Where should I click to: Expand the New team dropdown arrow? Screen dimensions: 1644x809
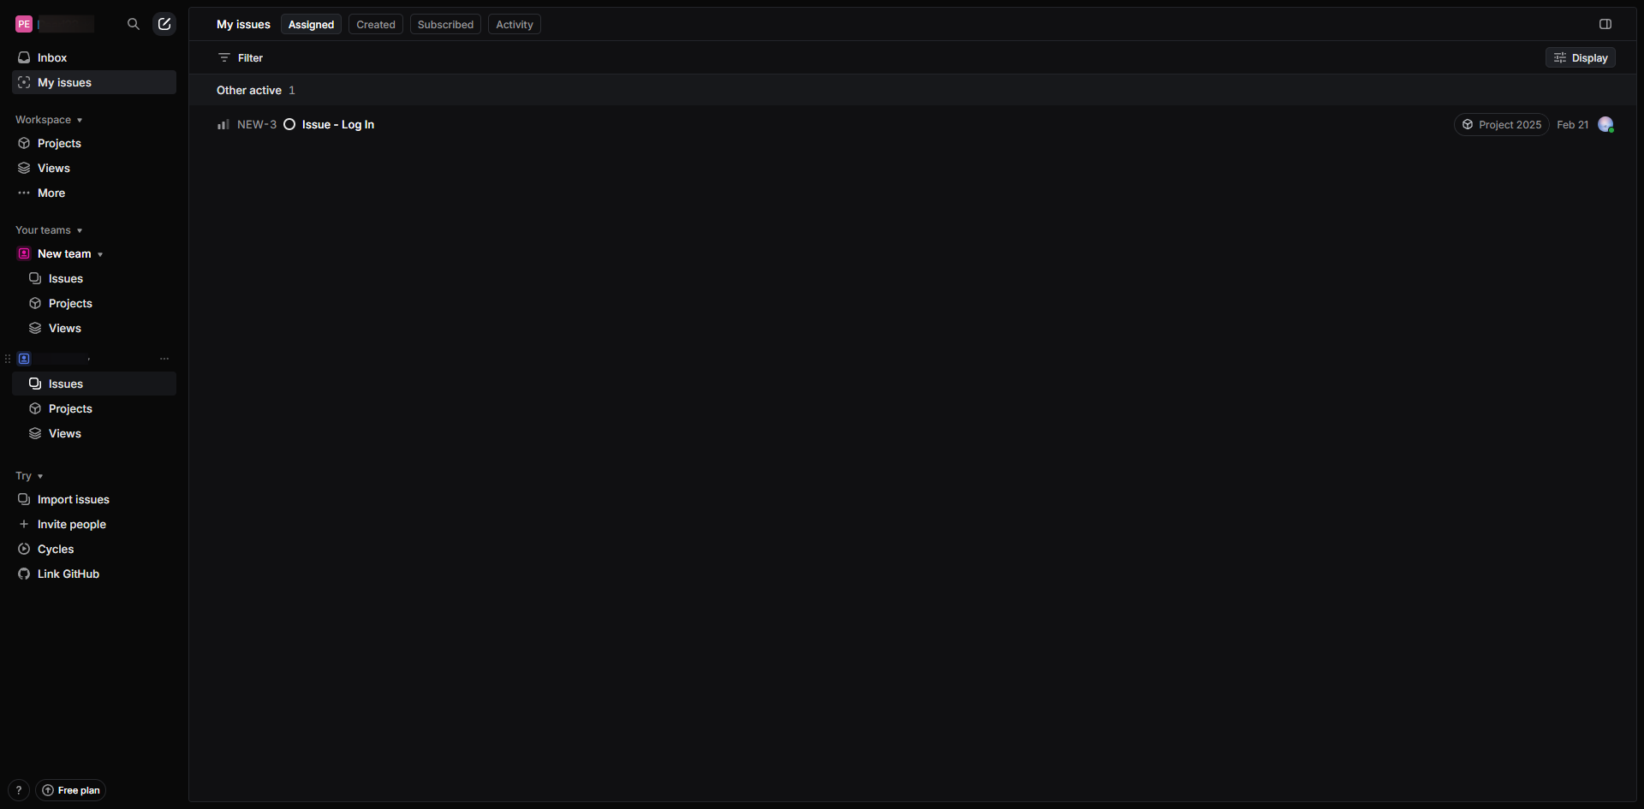(x=100, y=254)
